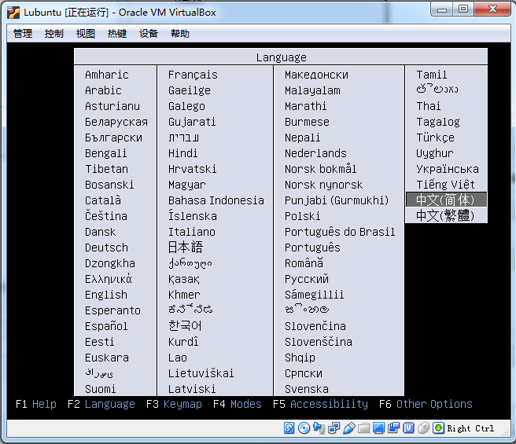Select Português do Brasil language

(x=340, y=232)
